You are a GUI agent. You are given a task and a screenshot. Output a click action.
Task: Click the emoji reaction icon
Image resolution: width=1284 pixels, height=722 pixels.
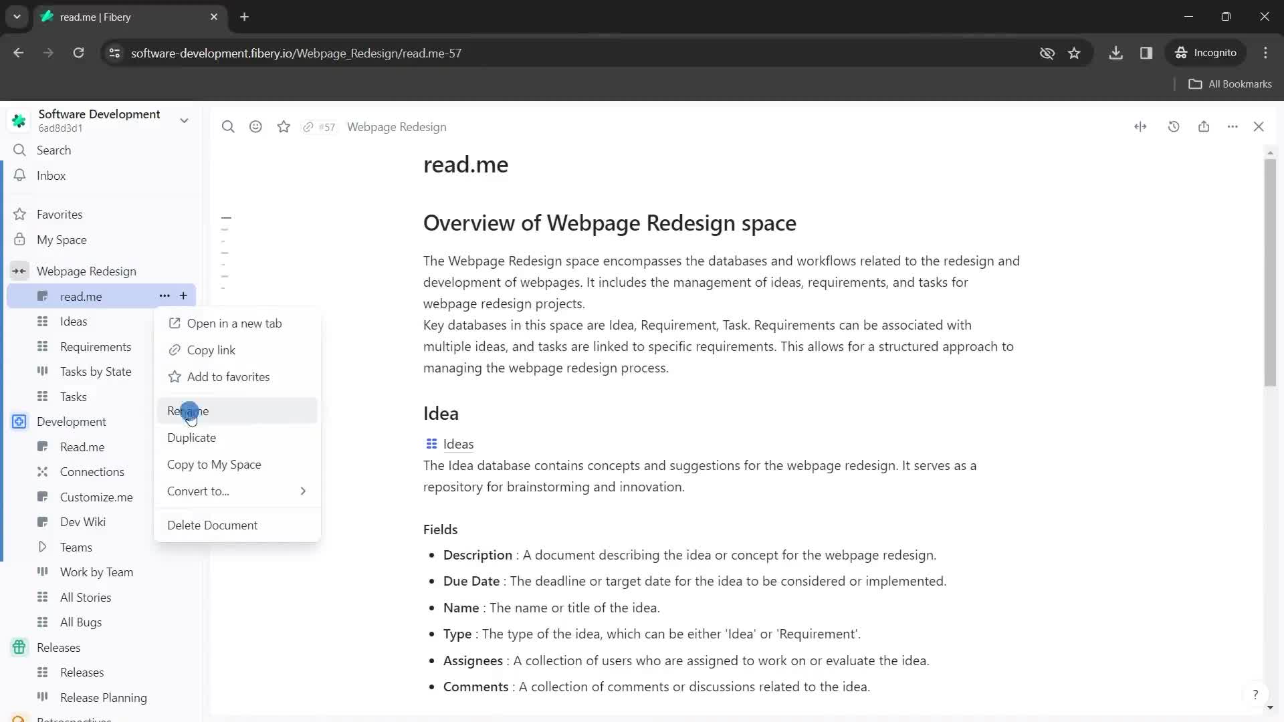point(255,127)
